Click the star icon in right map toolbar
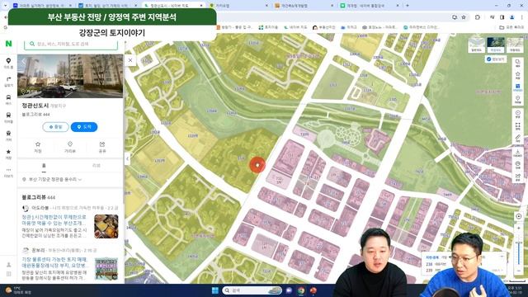 click(518, 75)
